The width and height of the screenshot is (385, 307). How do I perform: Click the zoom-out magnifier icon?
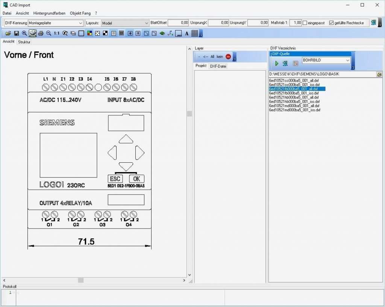(49, 33)
